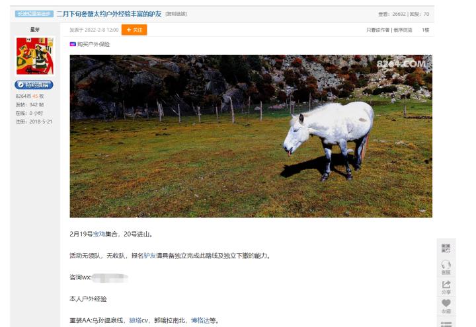Click 只看该作者 filter link

coord(377,30)
